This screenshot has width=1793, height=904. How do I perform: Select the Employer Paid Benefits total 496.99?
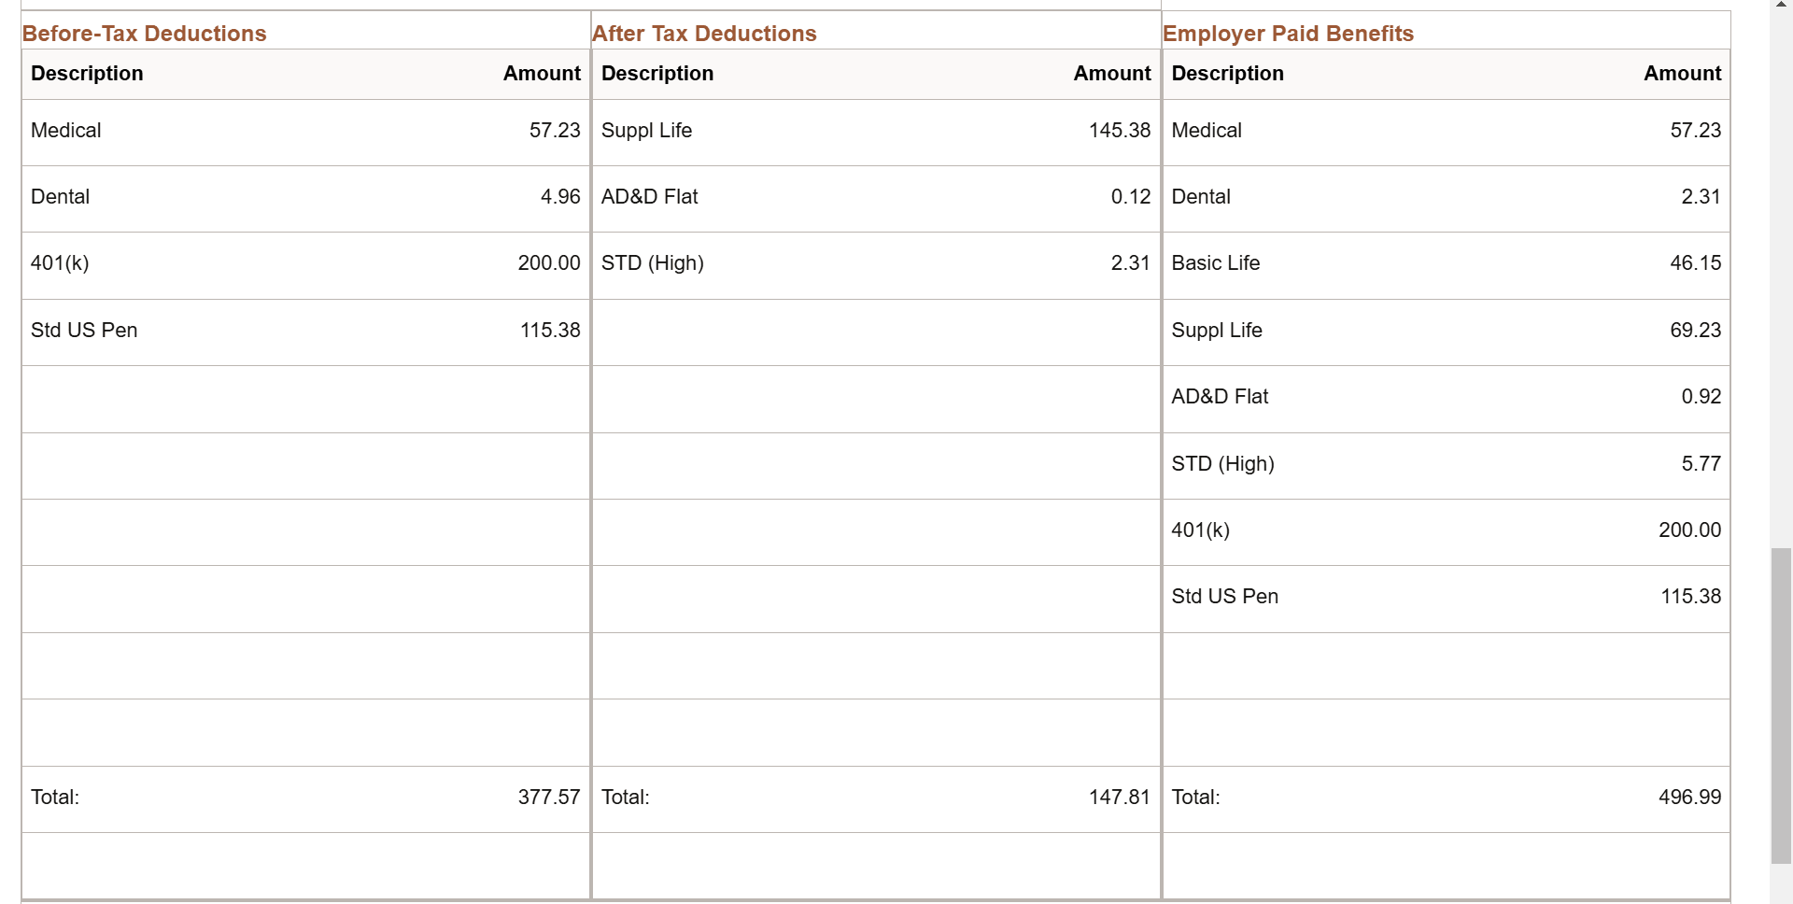click(1689, 797)
